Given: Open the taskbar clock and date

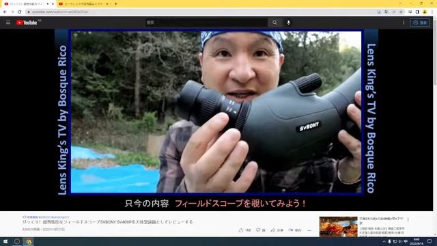Looking at the screenshot, I should [x=417, y=241].
